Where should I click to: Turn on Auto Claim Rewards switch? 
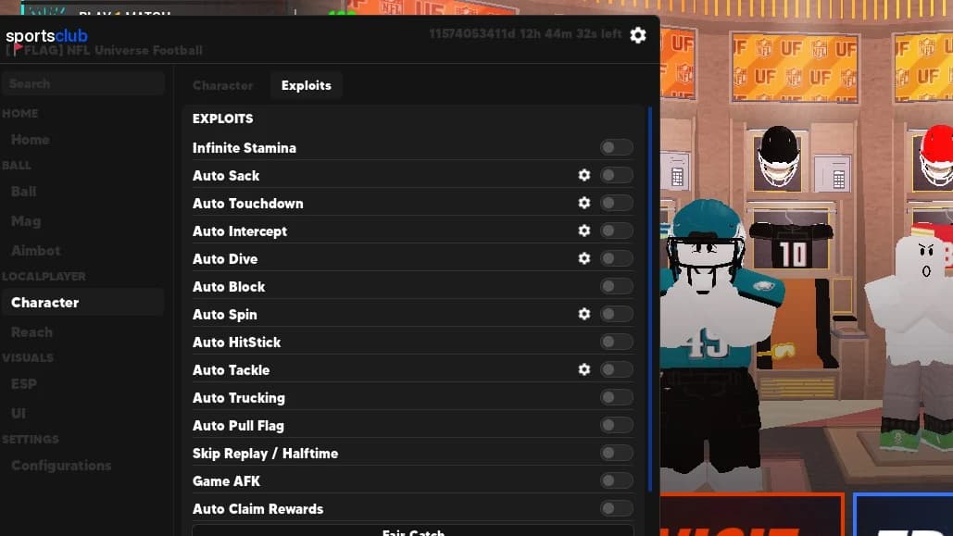(616, 508)
